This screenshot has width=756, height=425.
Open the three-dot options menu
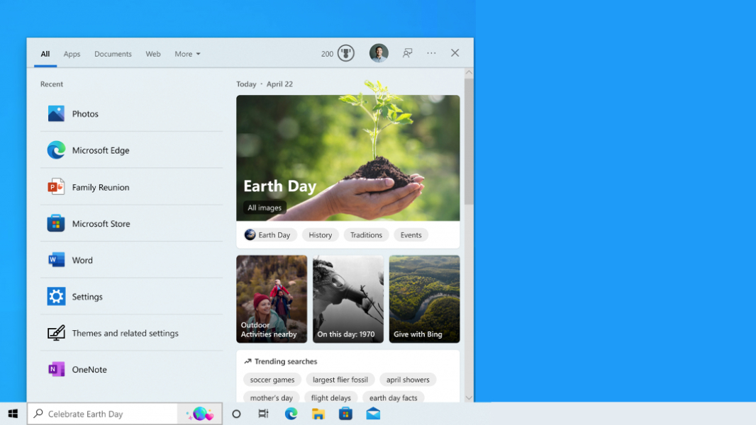[x=431, y=53]
